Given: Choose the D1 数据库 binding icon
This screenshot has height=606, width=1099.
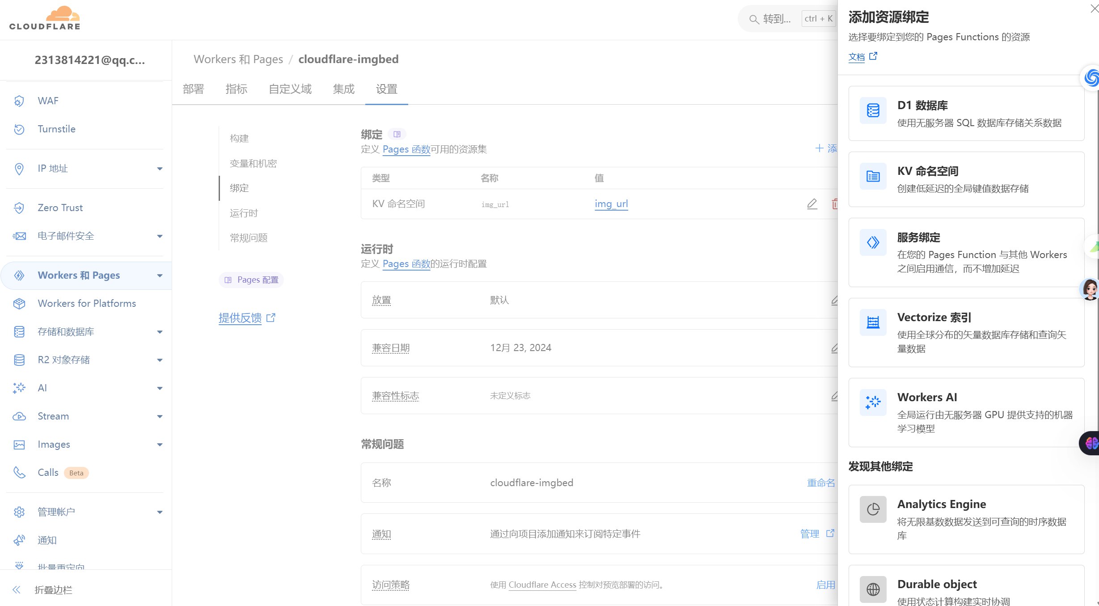Looking at the screenshot, I should (x=873, y=110).
